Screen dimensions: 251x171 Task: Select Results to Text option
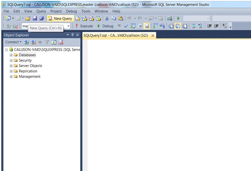171,26
